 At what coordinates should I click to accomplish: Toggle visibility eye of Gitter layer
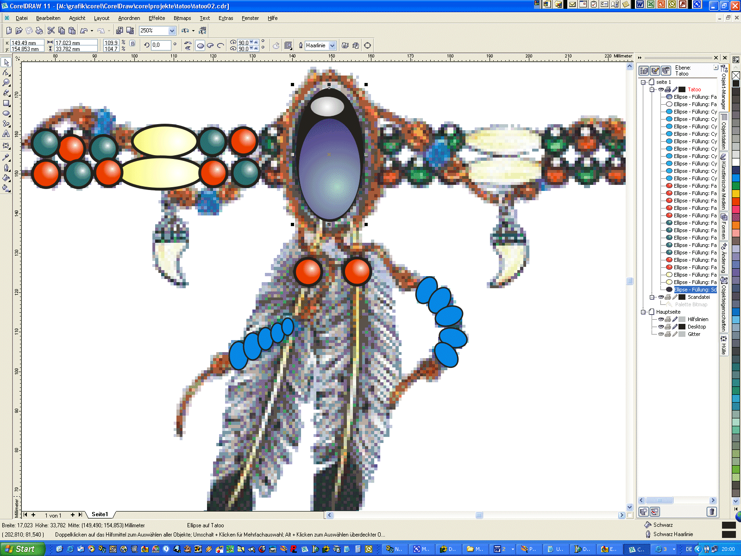point(661,334)
